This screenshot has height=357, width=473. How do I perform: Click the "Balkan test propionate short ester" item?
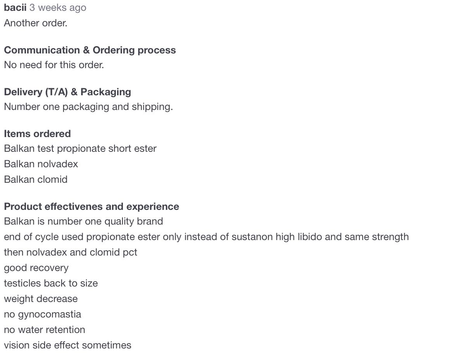pyautogui.click(x=80, y=149)
